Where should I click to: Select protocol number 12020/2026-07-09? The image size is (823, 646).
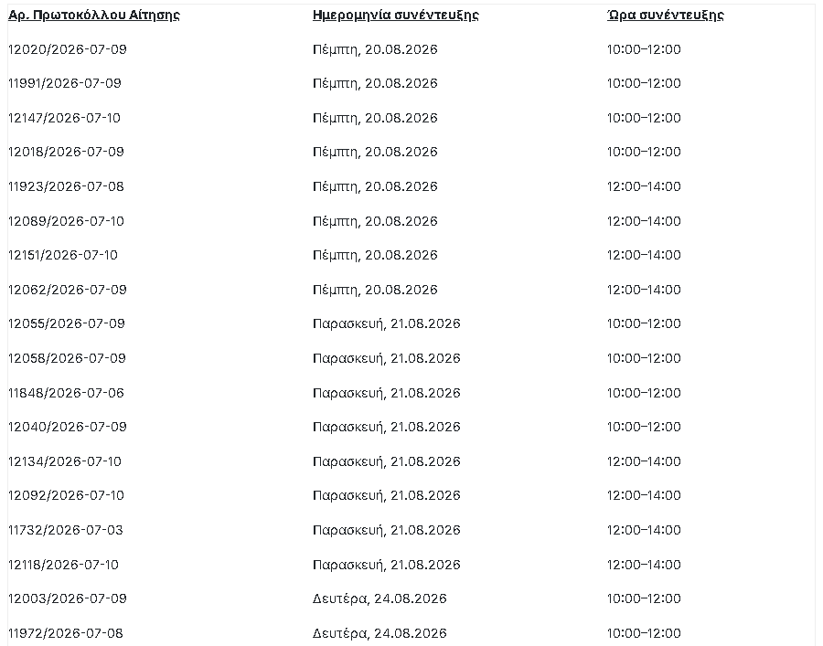tap(67, 49)
